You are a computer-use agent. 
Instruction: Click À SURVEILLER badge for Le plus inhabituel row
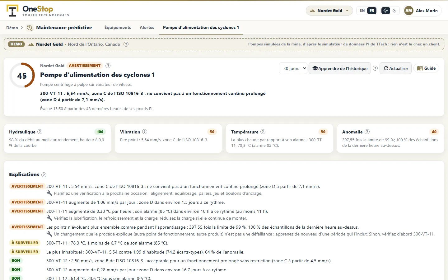pos(25,252)
